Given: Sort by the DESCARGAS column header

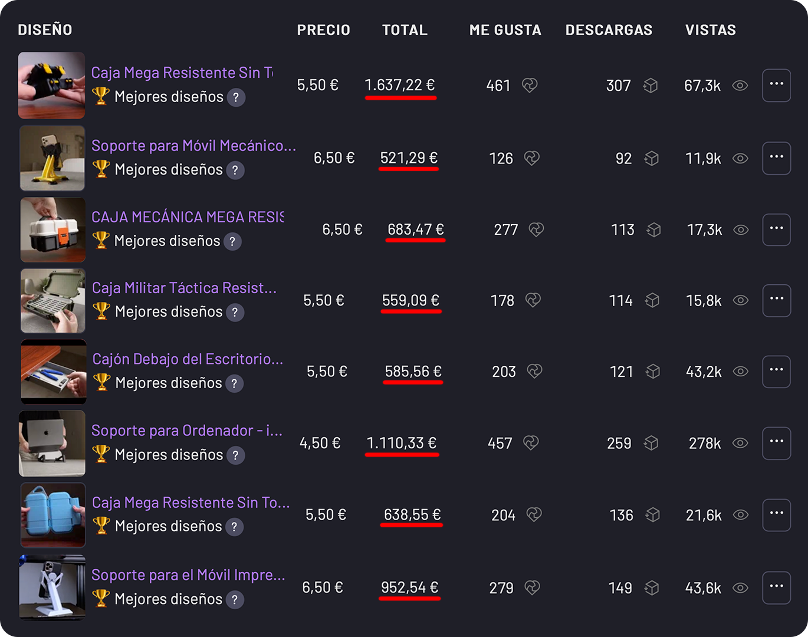Looking at the screenshot, I should (x=609, y=30).
